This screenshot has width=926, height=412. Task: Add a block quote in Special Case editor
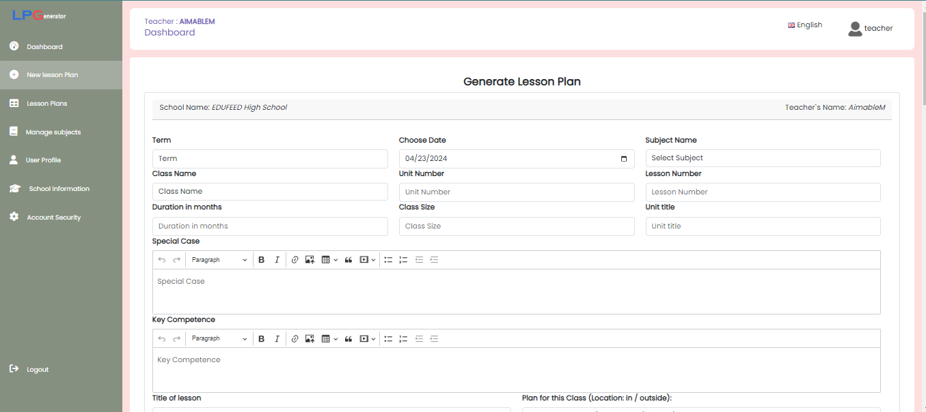(349, 260)
